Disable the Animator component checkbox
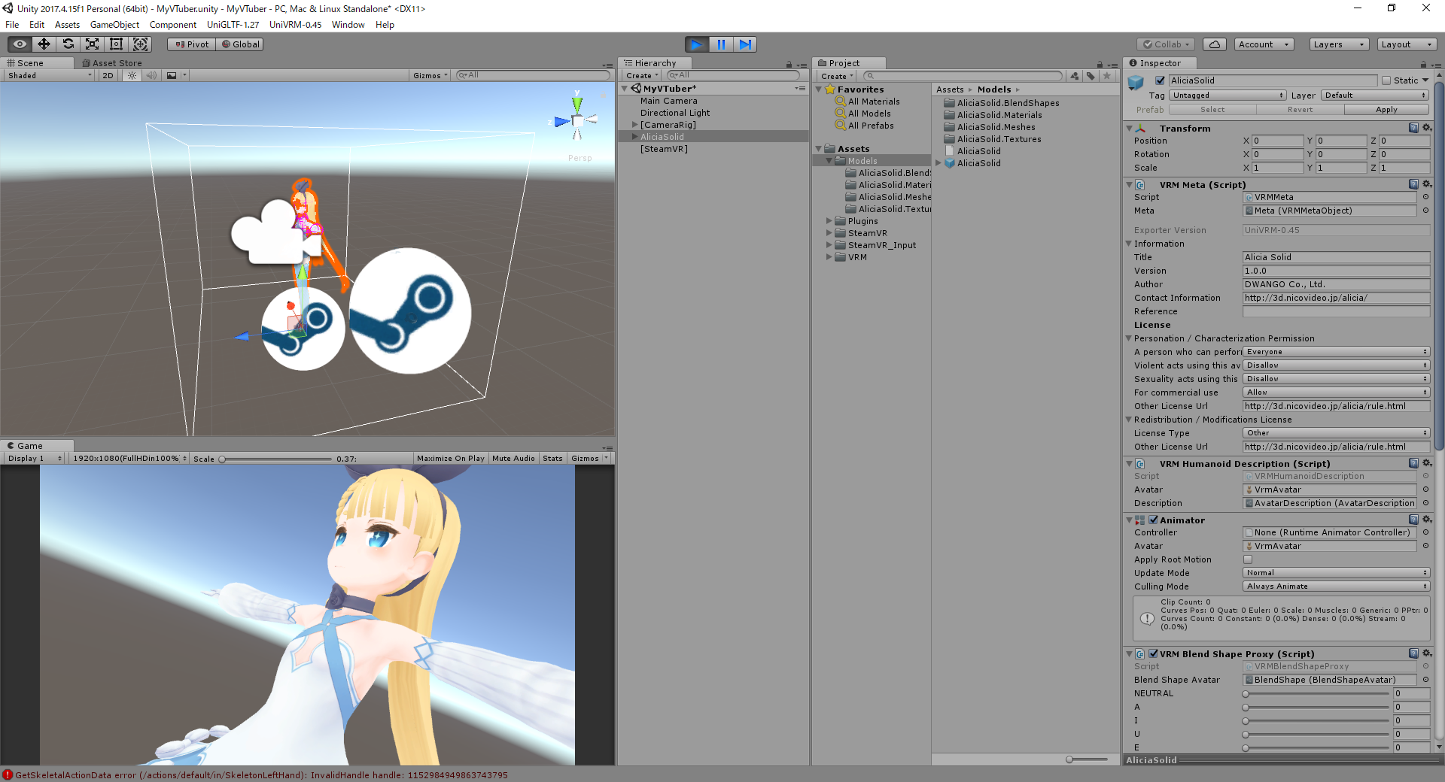The width and height of the screenshot is (1445, 782). (1154, 520)
